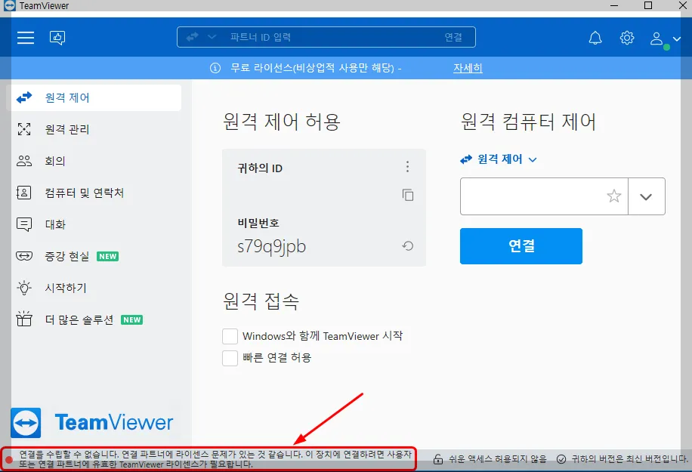Maximize the TeamViewer window
The height and width of the screenshot is (472, 692).
(648, 5)
